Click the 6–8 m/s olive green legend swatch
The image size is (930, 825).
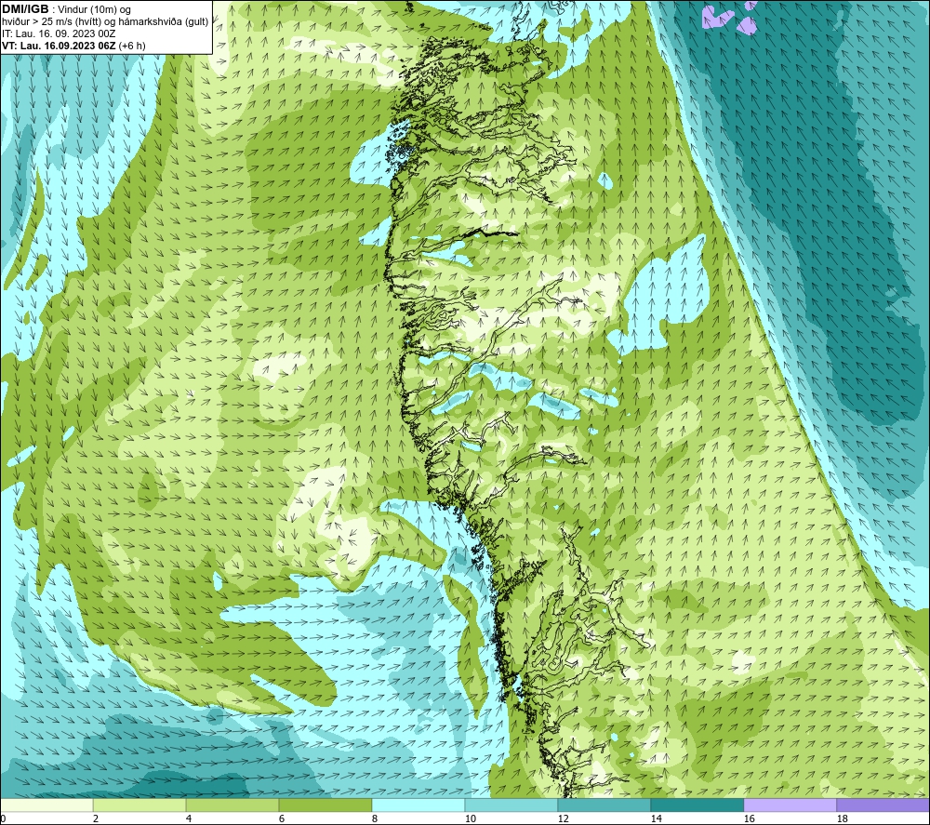coord(325,805)
